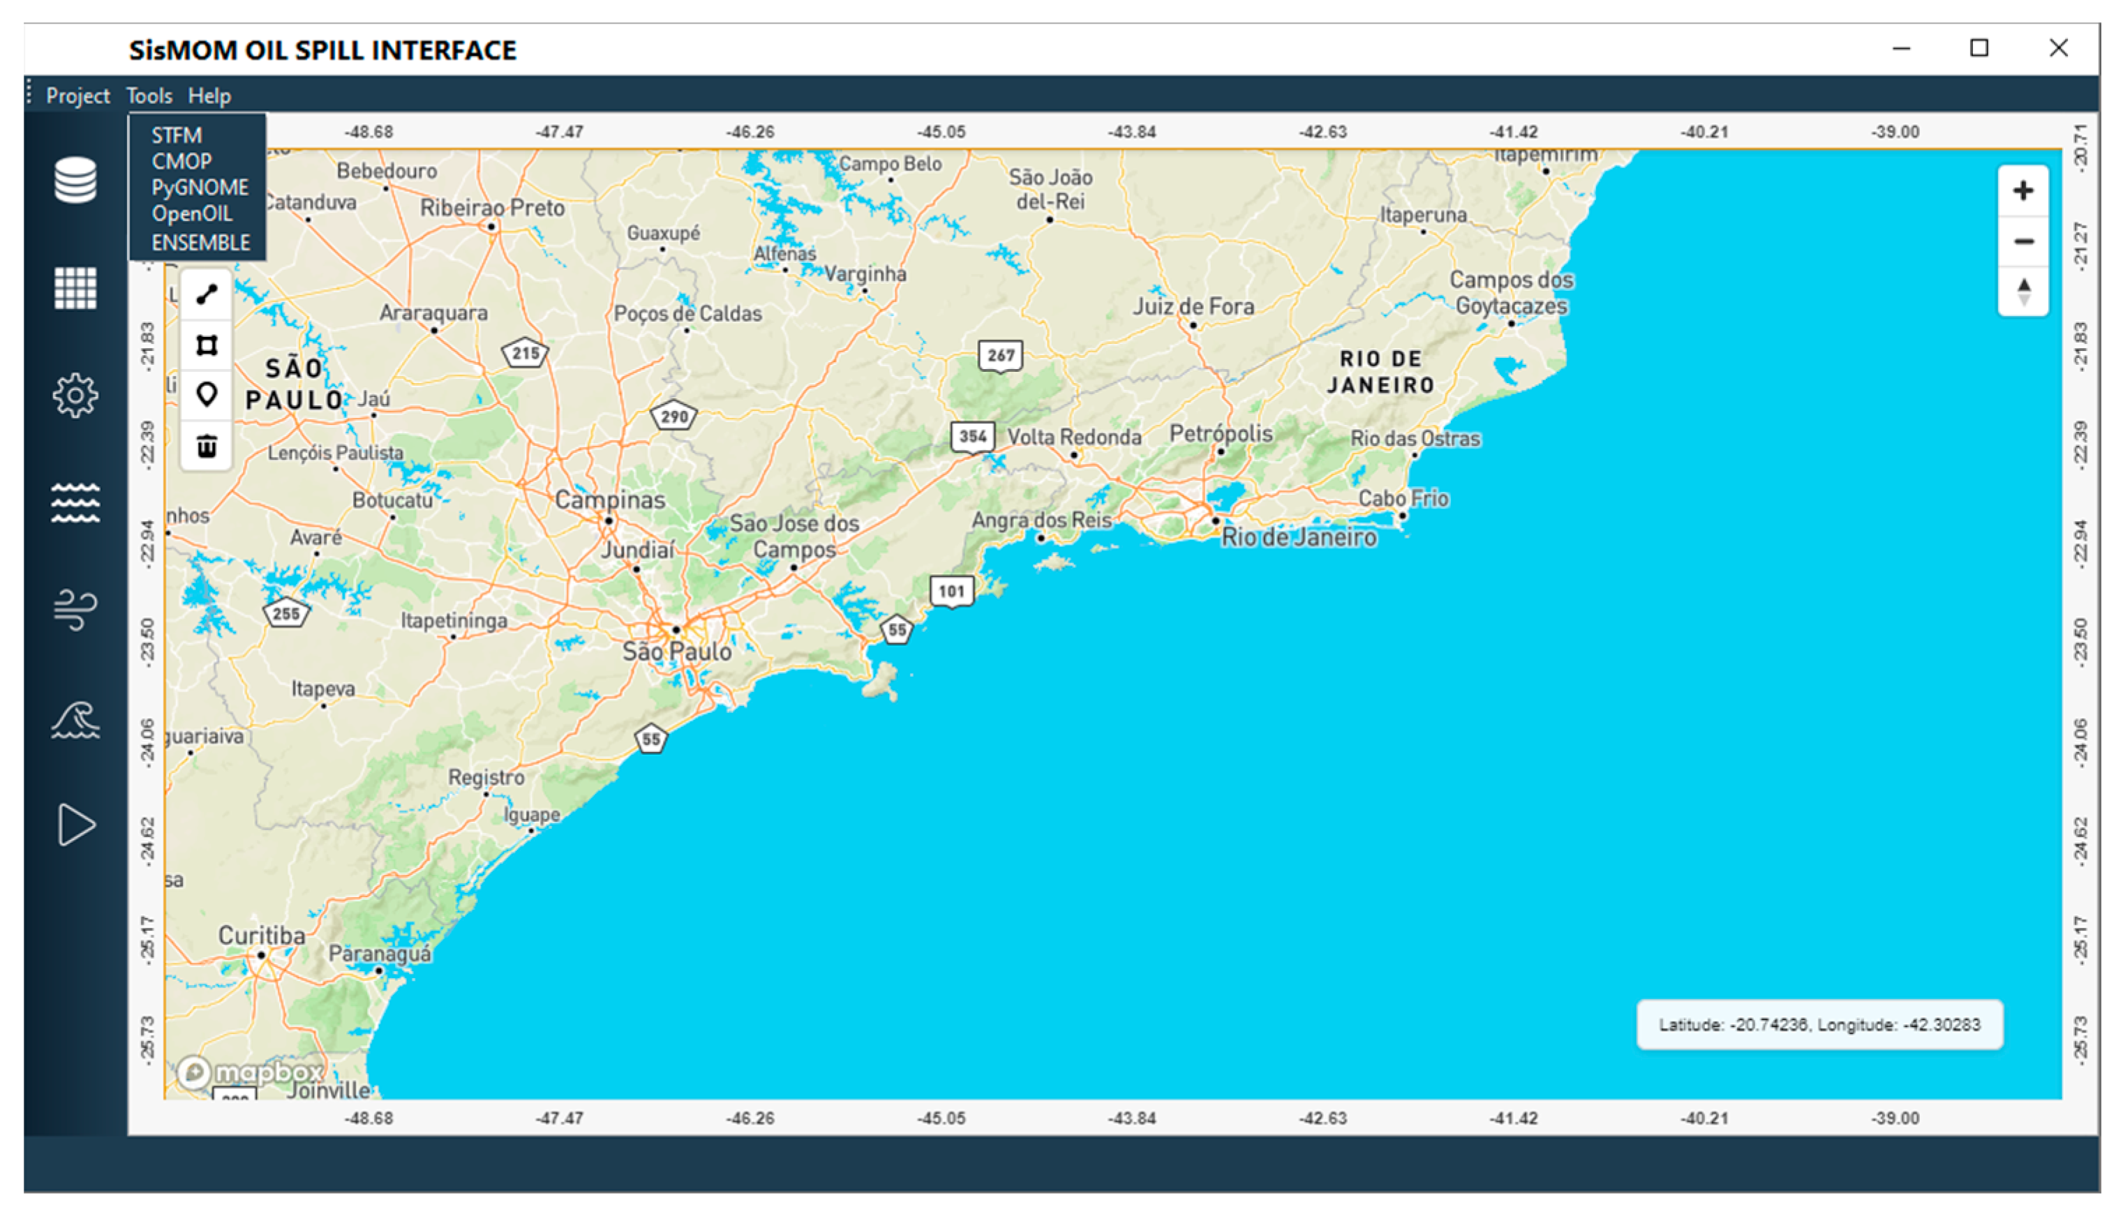The image size is (2123, 1216).
Task: Select the ocean waves sidebar icon
Action: (75, 503)
